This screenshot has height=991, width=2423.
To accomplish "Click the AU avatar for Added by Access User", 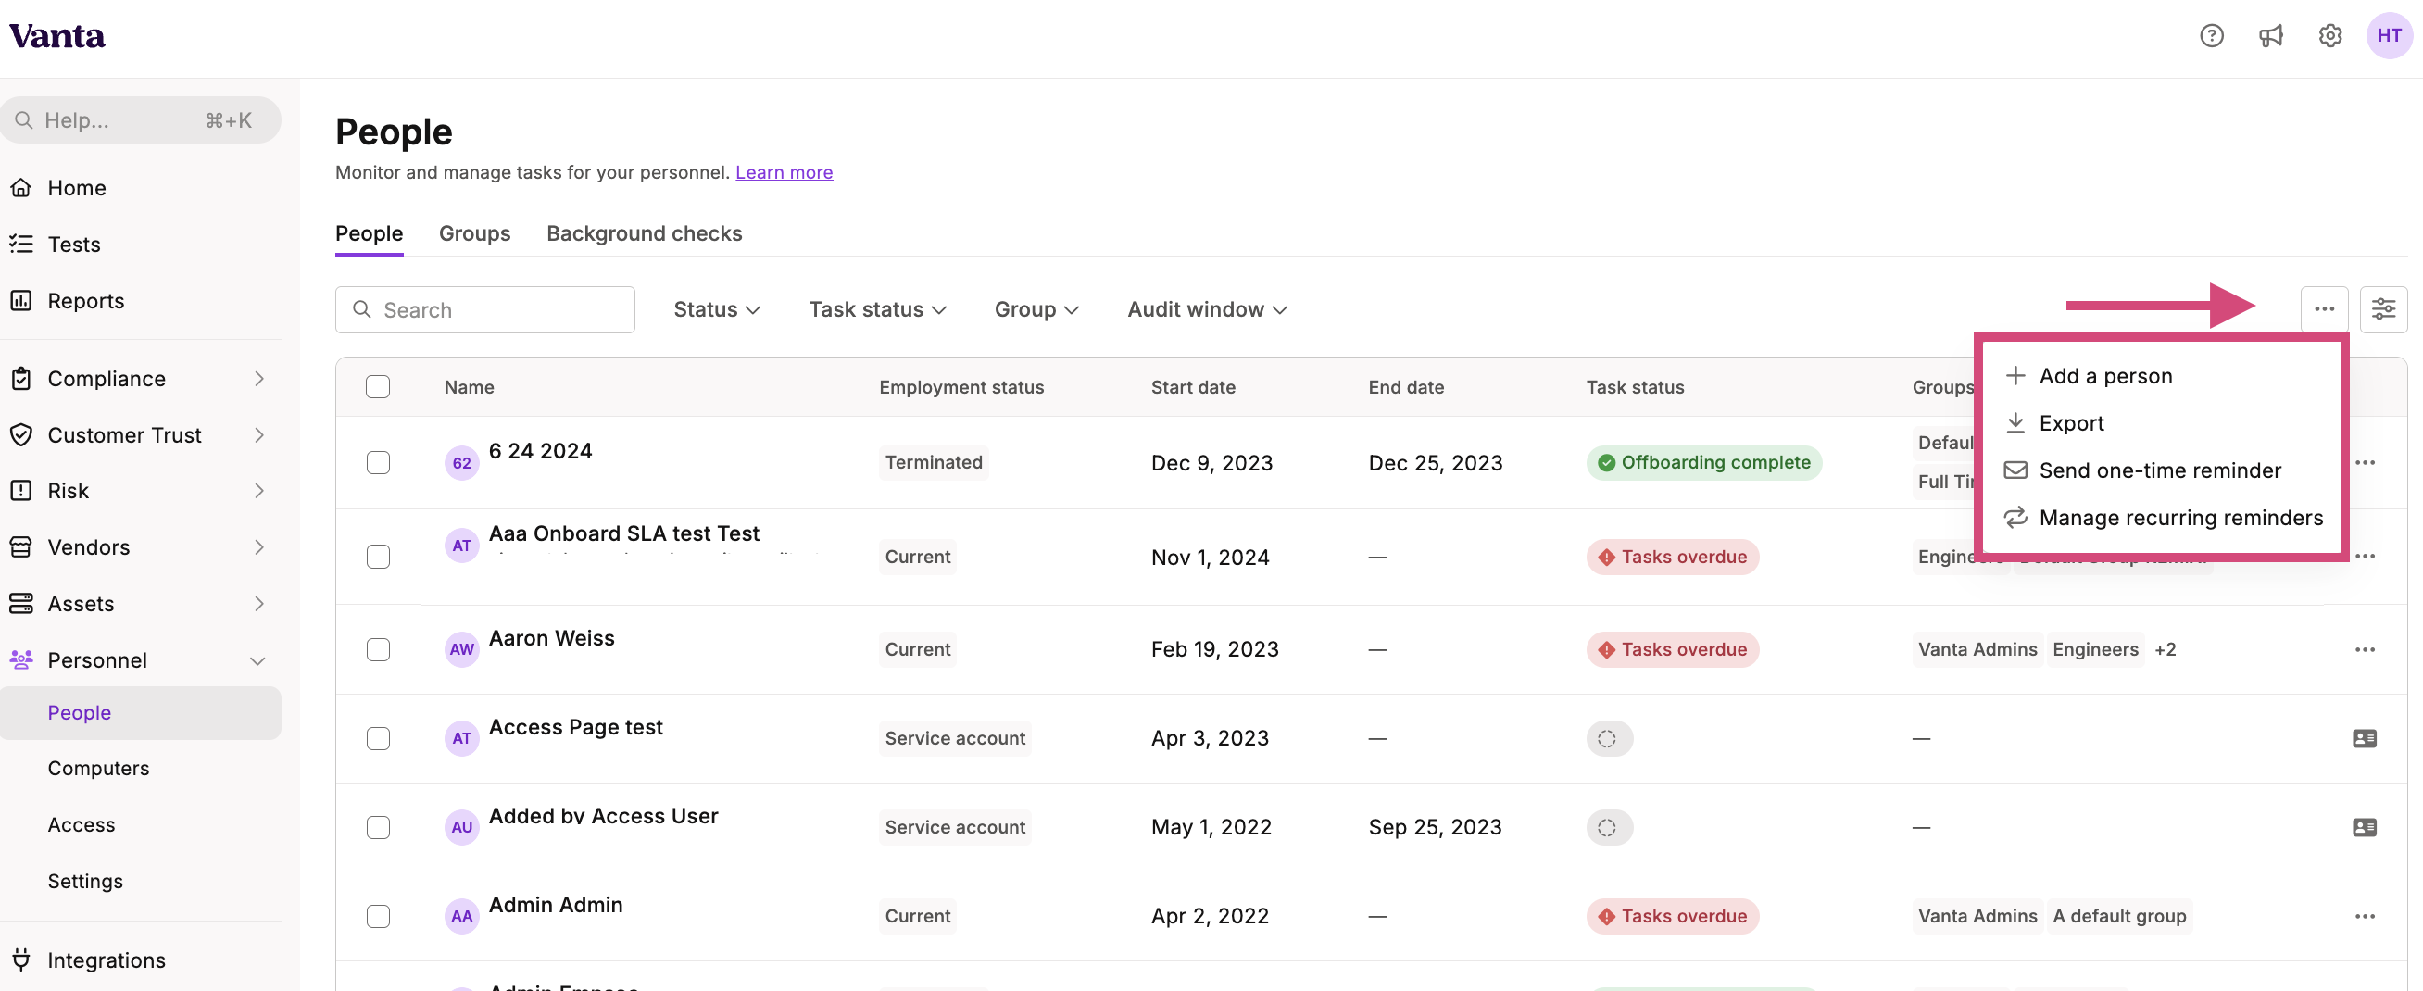I will tap(462, 827).
